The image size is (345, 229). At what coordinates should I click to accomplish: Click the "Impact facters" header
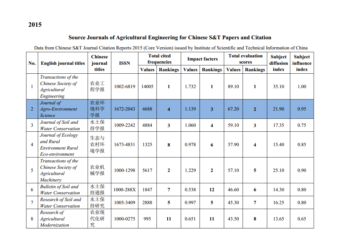202,59
